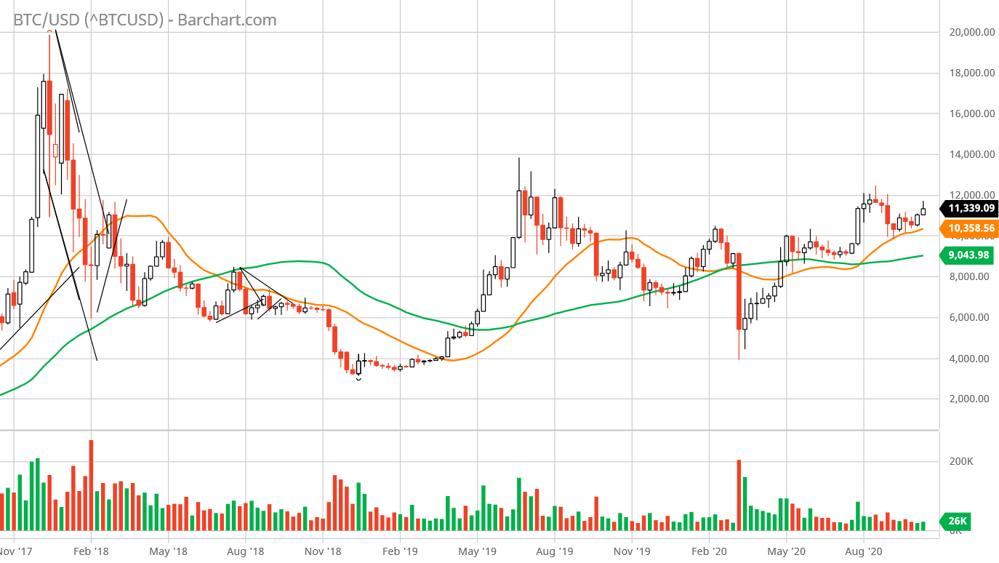Click the 20,000.00 price axis label
This screenshot has width=999, height=563.
pos(972,32)
